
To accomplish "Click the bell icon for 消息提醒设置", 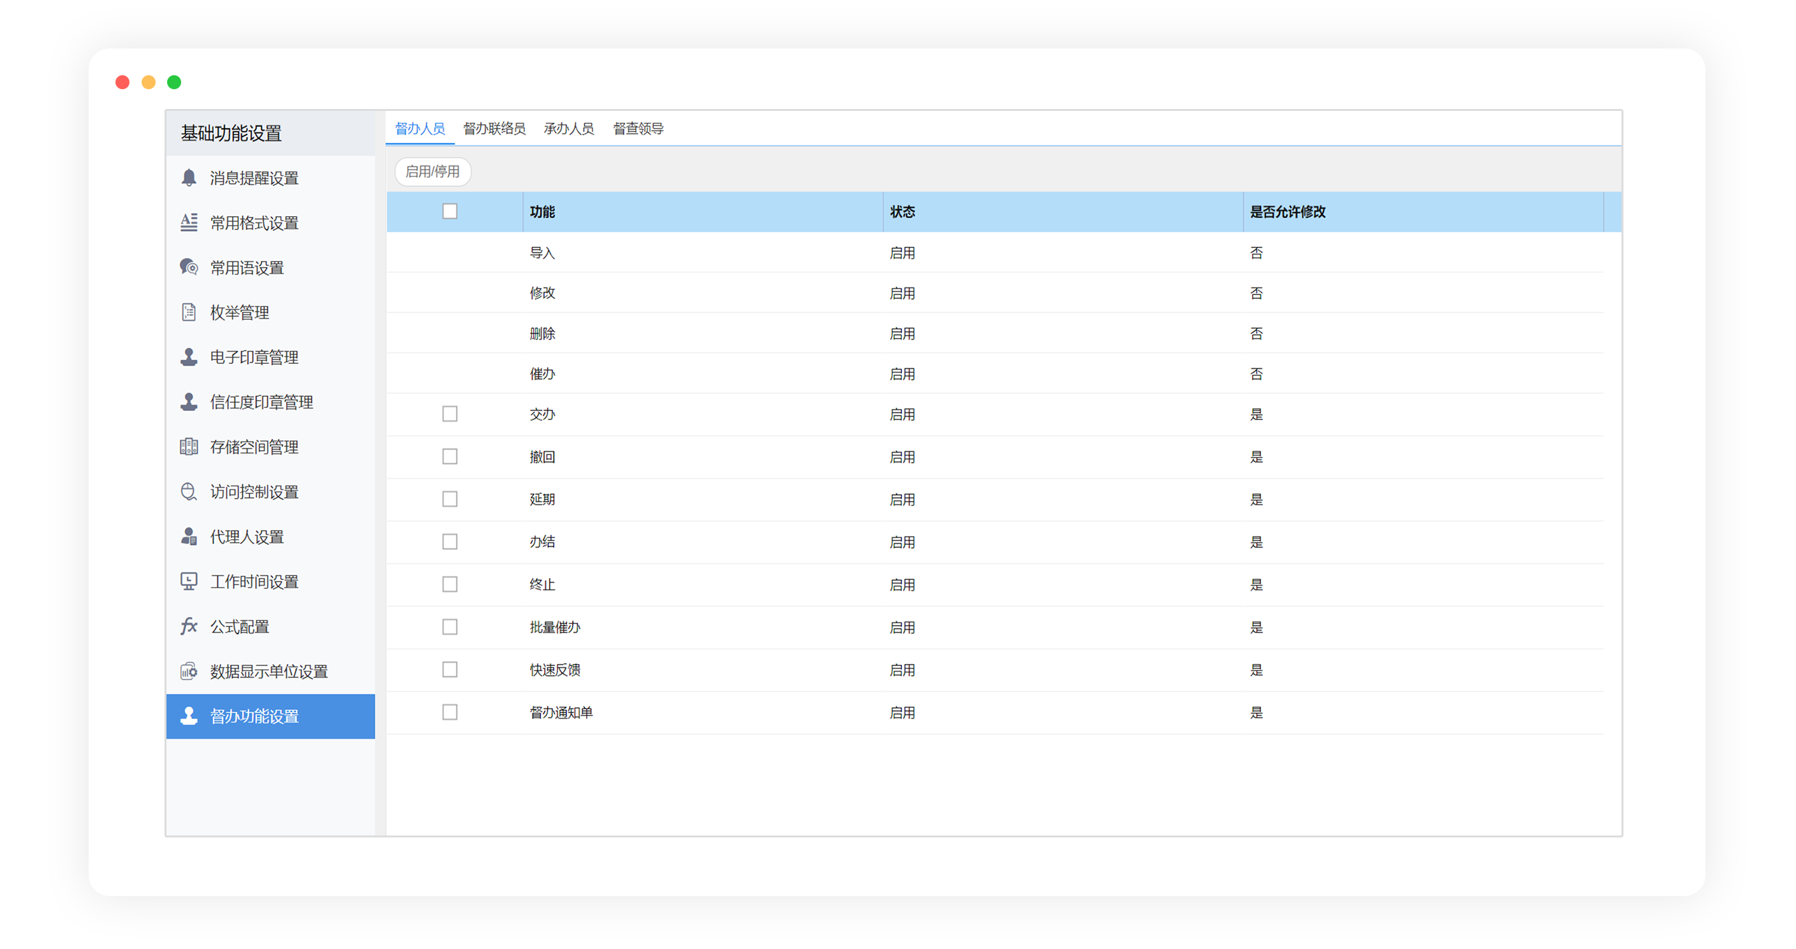I will point(188,178).
